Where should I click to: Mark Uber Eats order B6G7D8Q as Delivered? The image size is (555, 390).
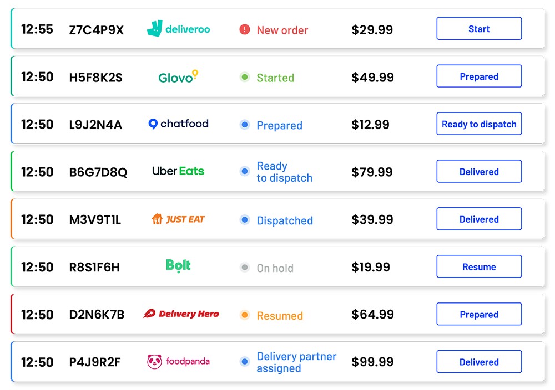click(x=479, y=171)
